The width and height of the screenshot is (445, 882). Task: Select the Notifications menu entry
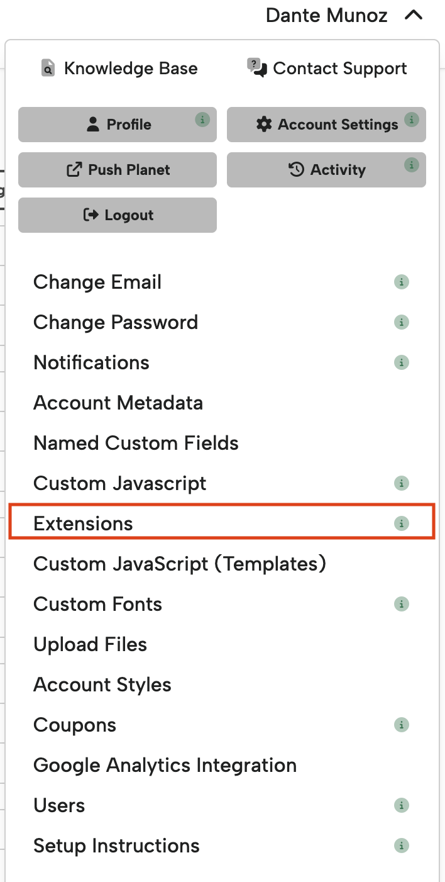[91, 362]
